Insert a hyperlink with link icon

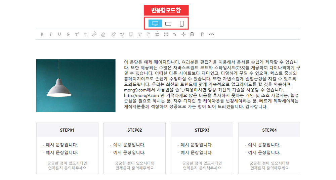point(94,34)
